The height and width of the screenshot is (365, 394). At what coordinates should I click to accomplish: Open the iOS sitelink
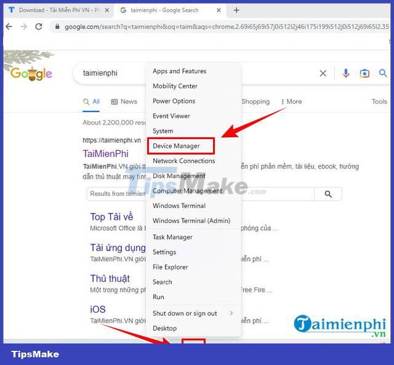(98, 309)
